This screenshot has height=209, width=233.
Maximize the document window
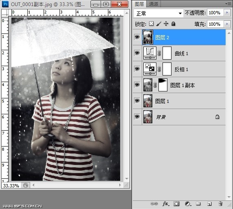106,4
